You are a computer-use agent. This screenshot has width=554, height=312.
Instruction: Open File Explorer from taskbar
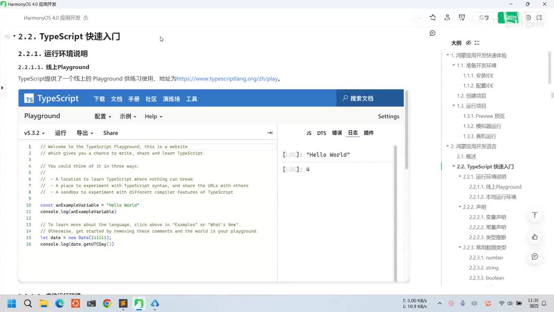coord(44,303)
